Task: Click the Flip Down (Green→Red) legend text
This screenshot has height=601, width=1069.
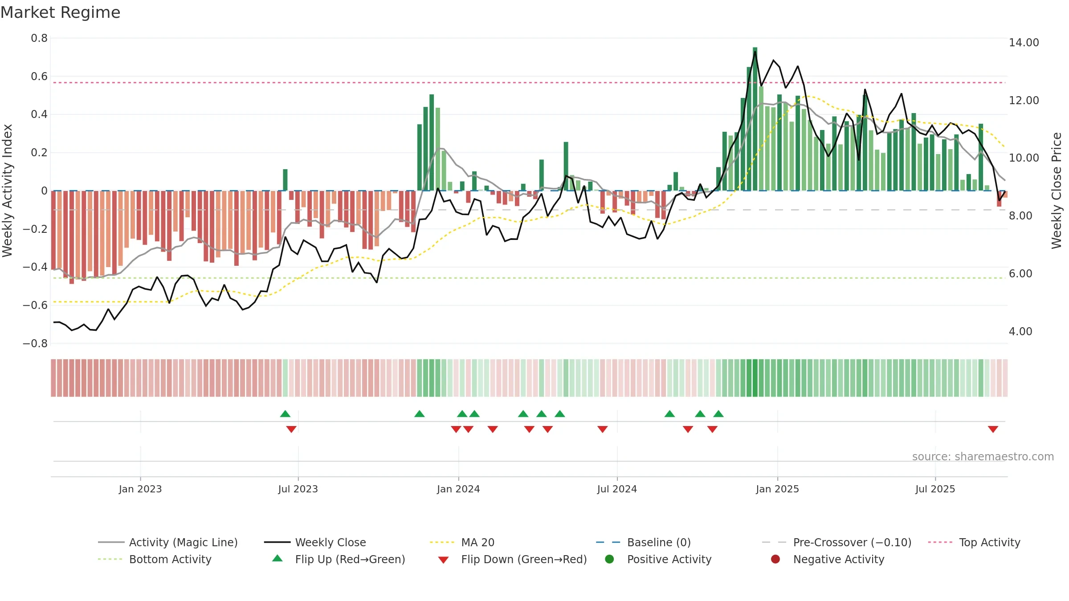Action: click(524, 559)
